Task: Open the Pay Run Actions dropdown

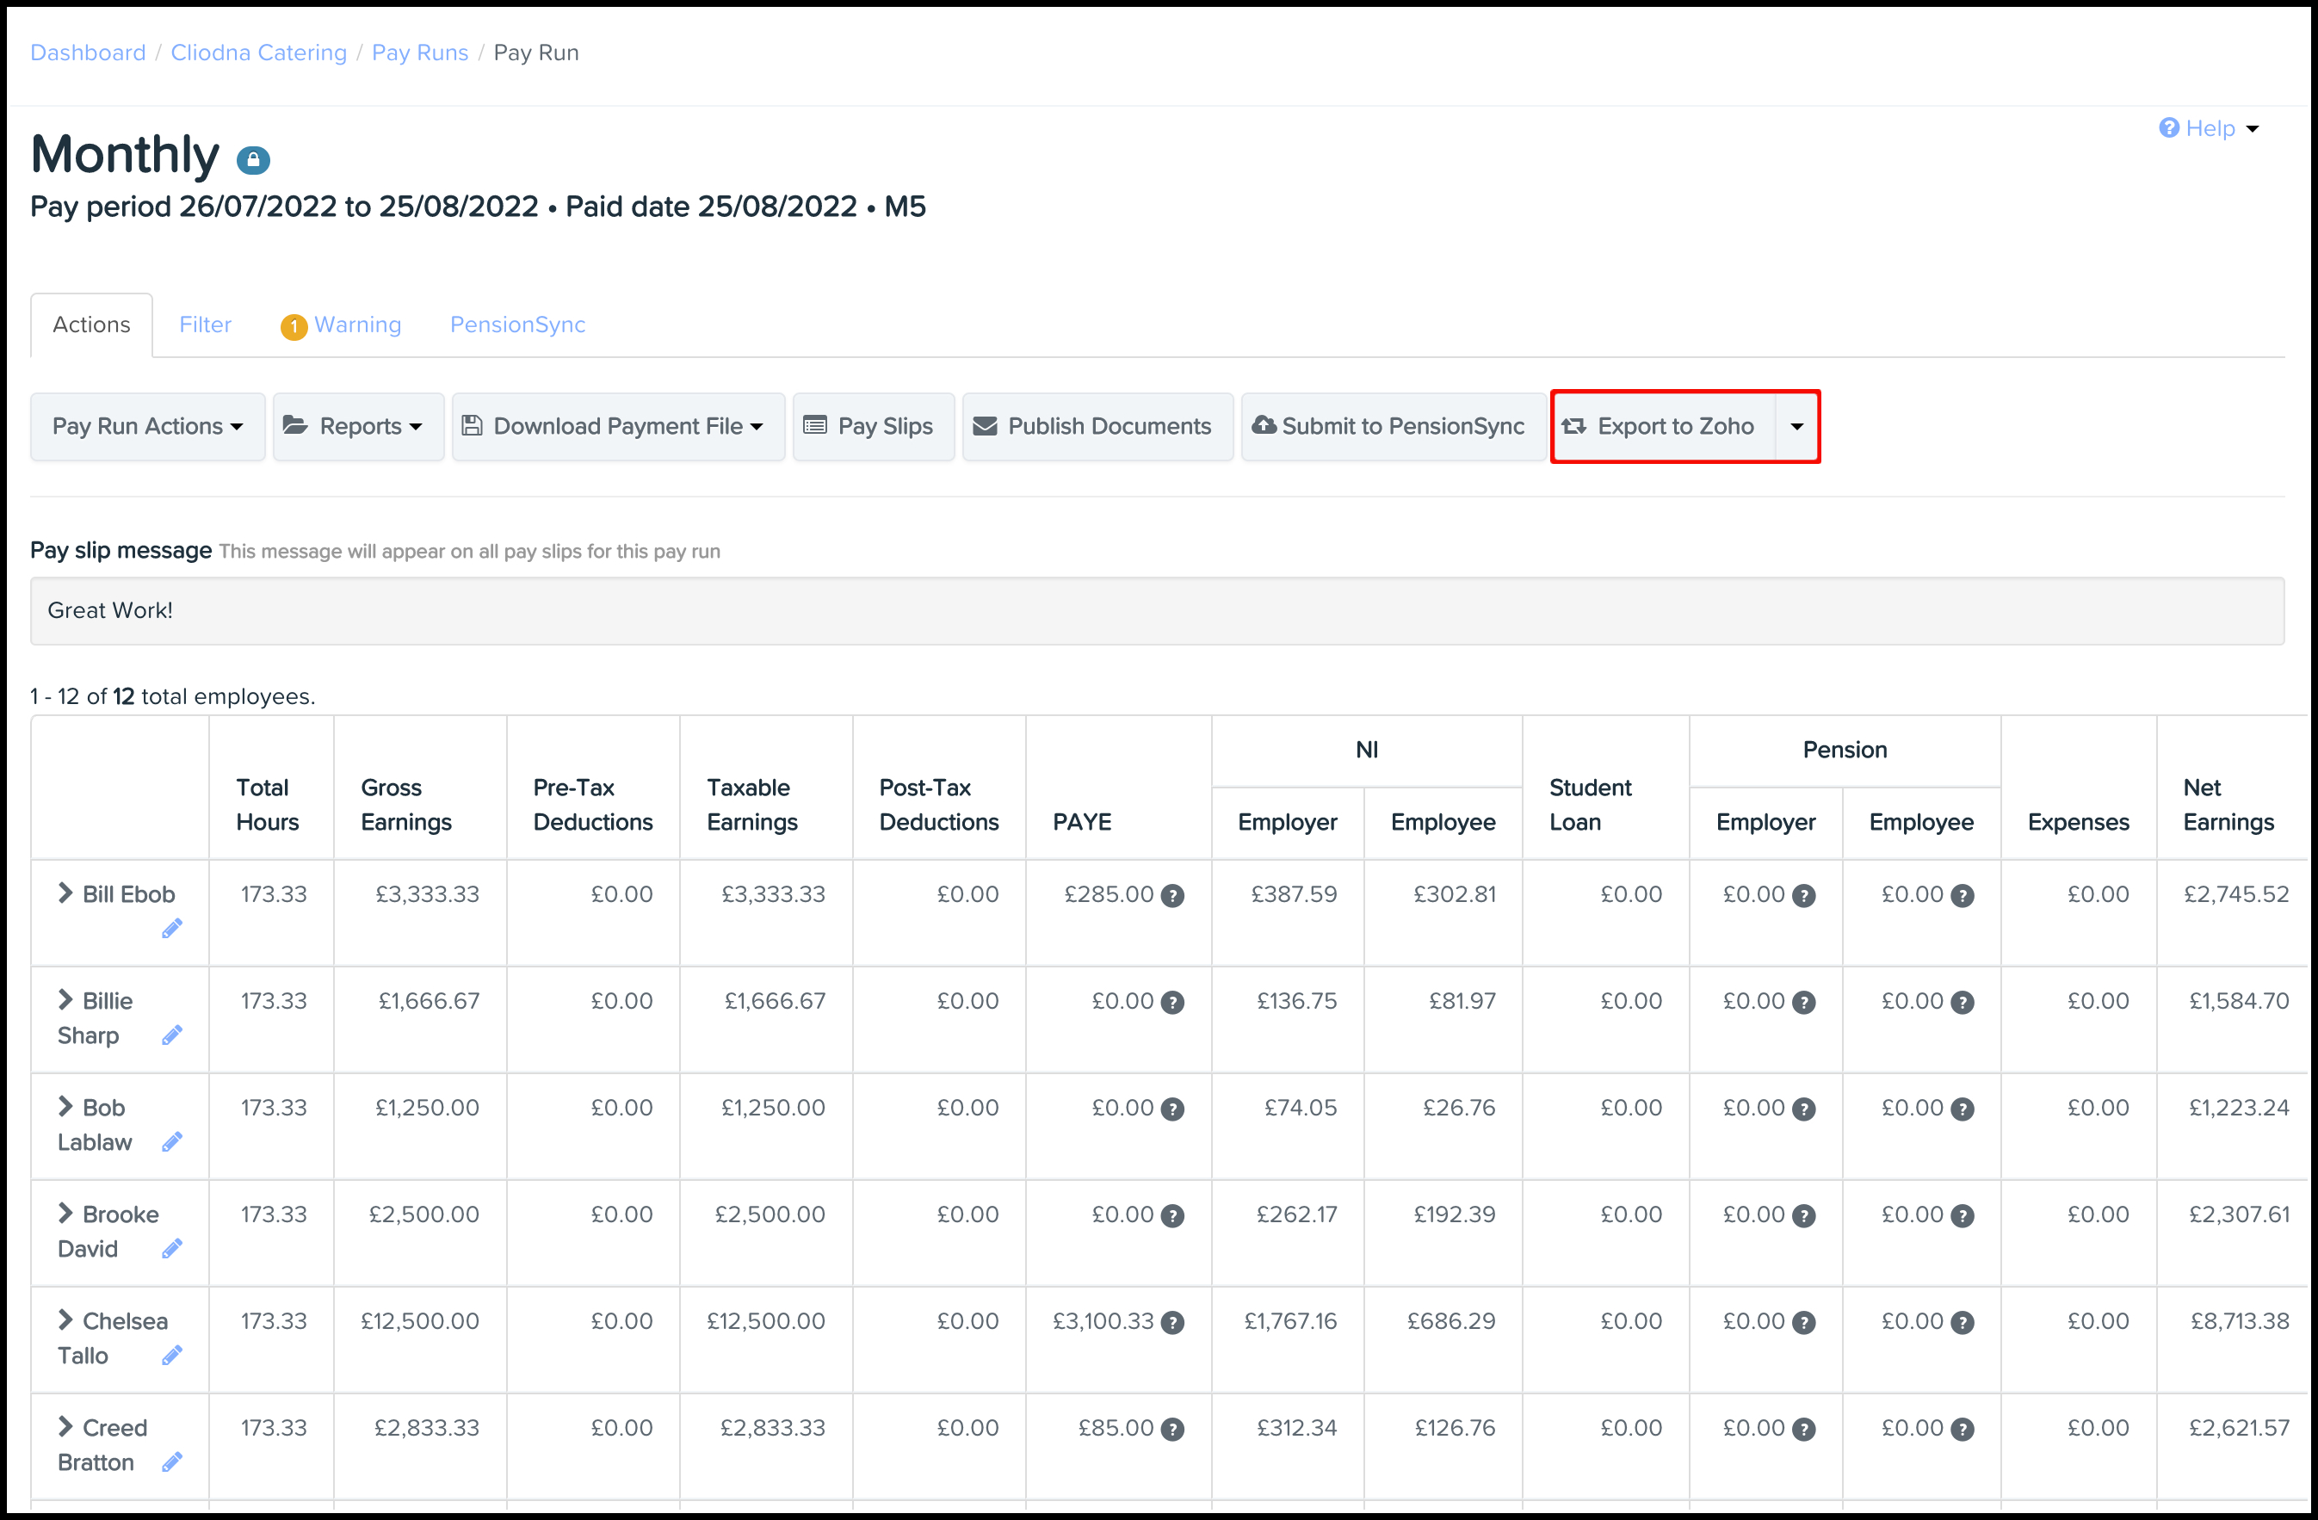Action: (147, 427)
